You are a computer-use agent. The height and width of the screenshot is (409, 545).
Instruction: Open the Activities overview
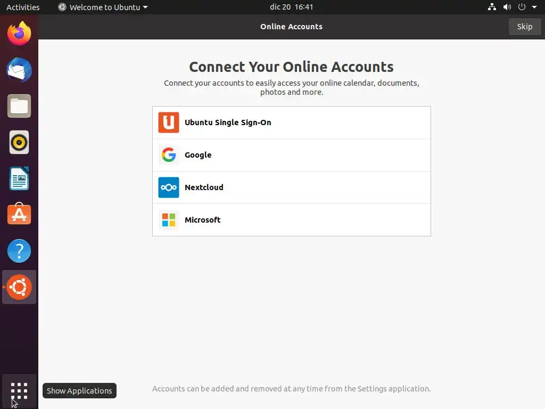tap(23, 7)
